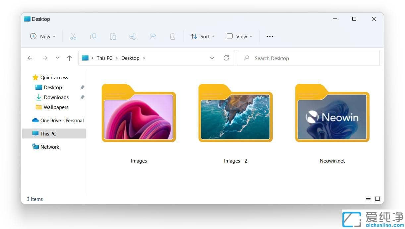Screen dimensions: 405x229
Task: Expand chevron after Desktop in breadcrumb
Action: click(x=144, y=58)
